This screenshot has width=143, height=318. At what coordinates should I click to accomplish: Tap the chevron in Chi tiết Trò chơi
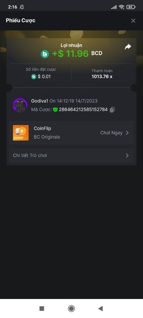click(127, 156)
